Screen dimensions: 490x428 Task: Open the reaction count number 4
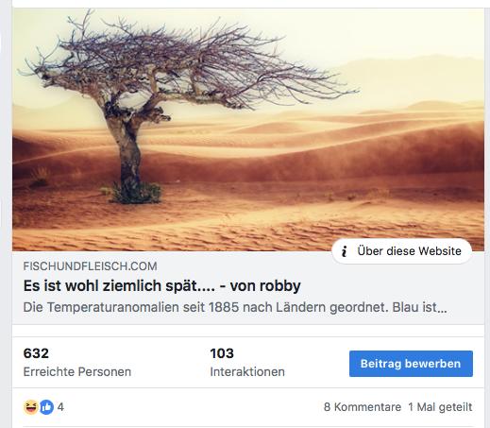(x=60, y=407)
